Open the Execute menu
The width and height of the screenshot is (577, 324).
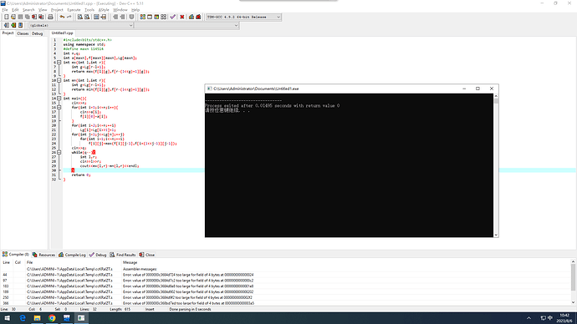point(74,10)
